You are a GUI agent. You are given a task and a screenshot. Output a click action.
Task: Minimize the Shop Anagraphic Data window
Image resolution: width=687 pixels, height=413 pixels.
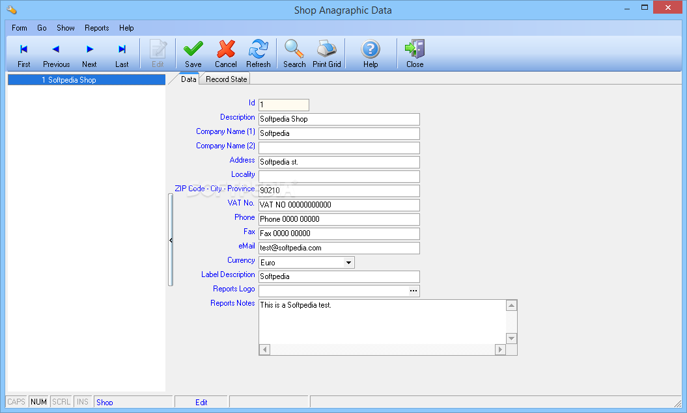tap(627, 7)
